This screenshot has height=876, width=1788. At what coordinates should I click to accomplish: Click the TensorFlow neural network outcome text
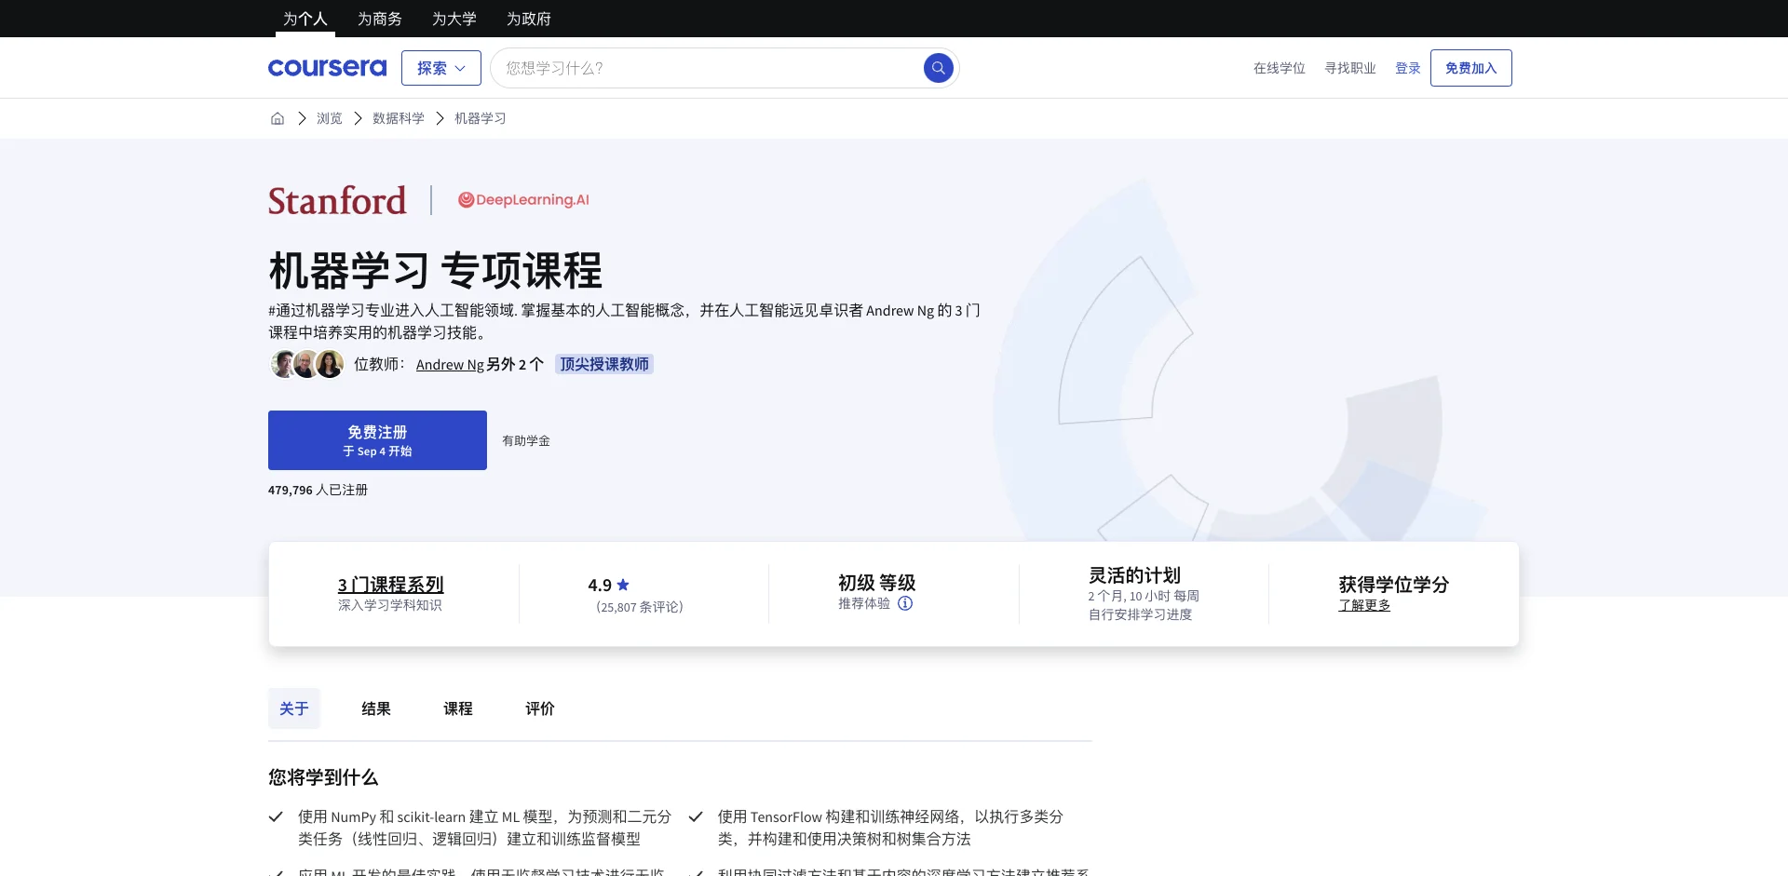click(x=890, y=828)
